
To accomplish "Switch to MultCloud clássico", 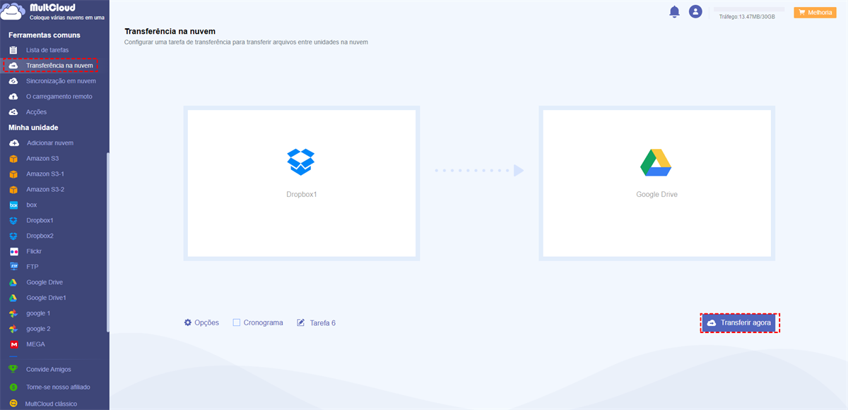I will (51, 404).
